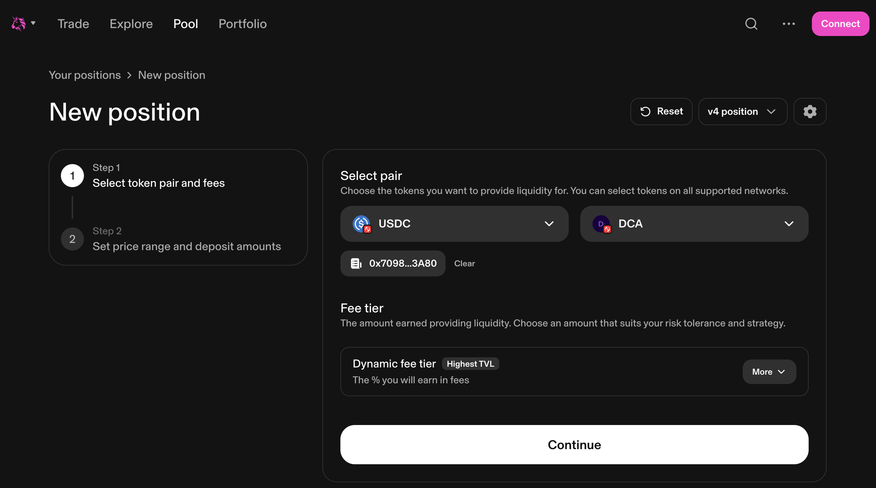876x488 pixels.
Task: Switch to the Explore tab
Action: (131, 24)
